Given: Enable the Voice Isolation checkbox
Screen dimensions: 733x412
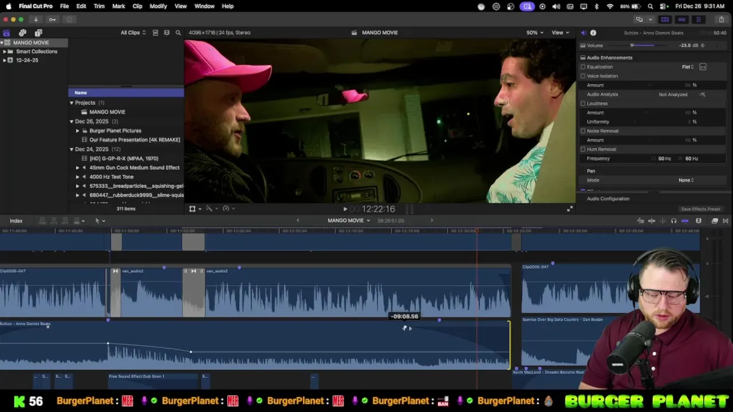Looking at the screenshot, I should [x=583, y=76].
